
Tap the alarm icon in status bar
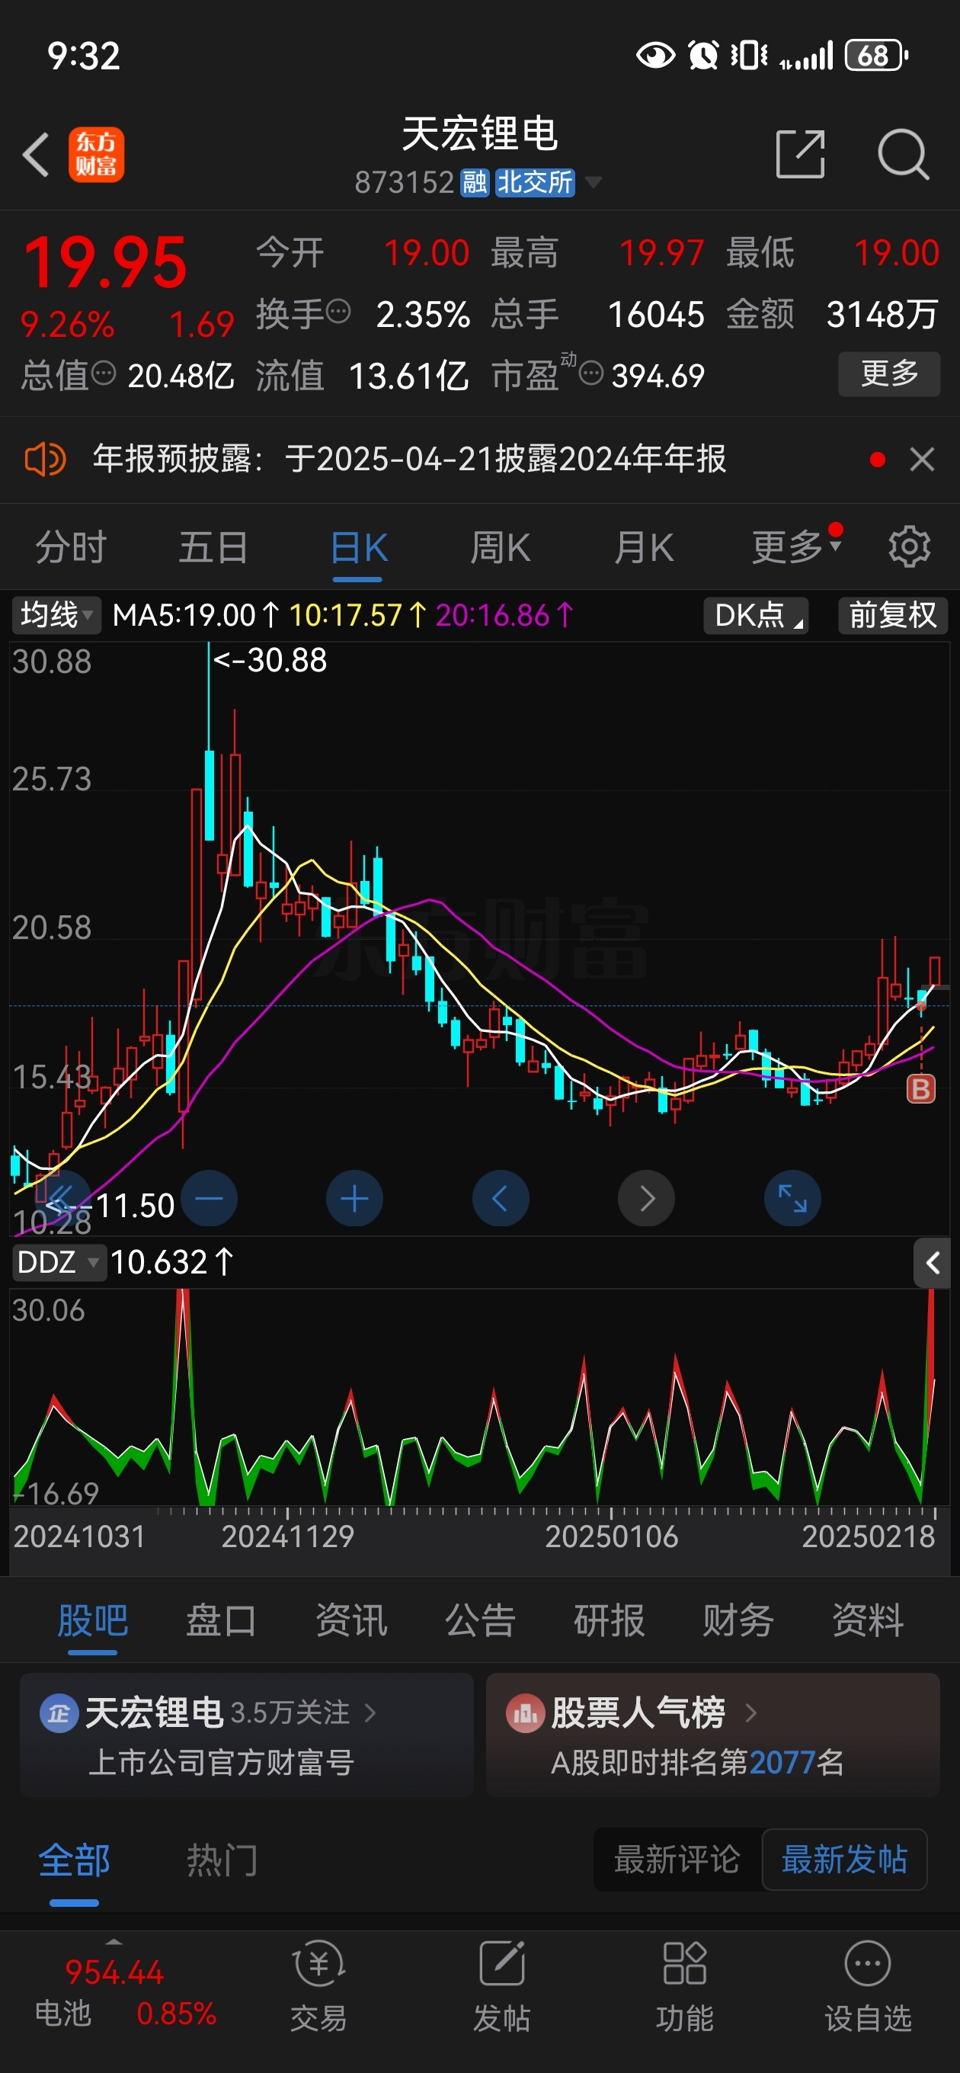703,55
